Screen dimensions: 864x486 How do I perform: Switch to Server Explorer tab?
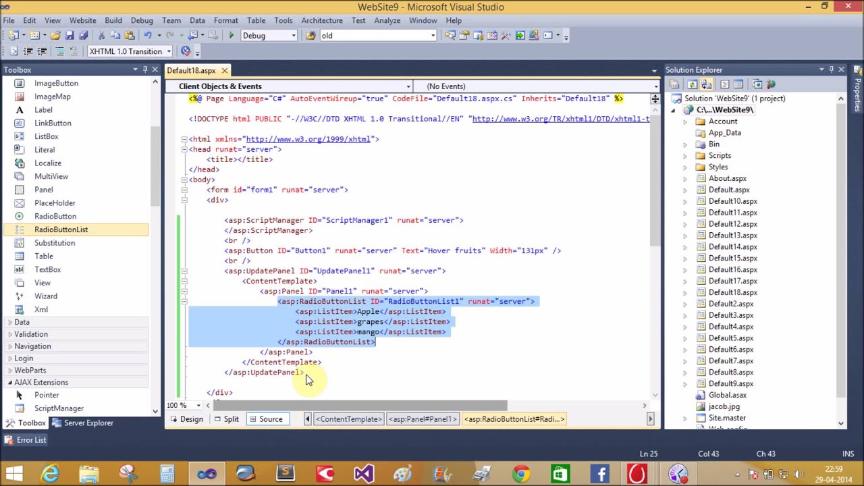point(82,423)
